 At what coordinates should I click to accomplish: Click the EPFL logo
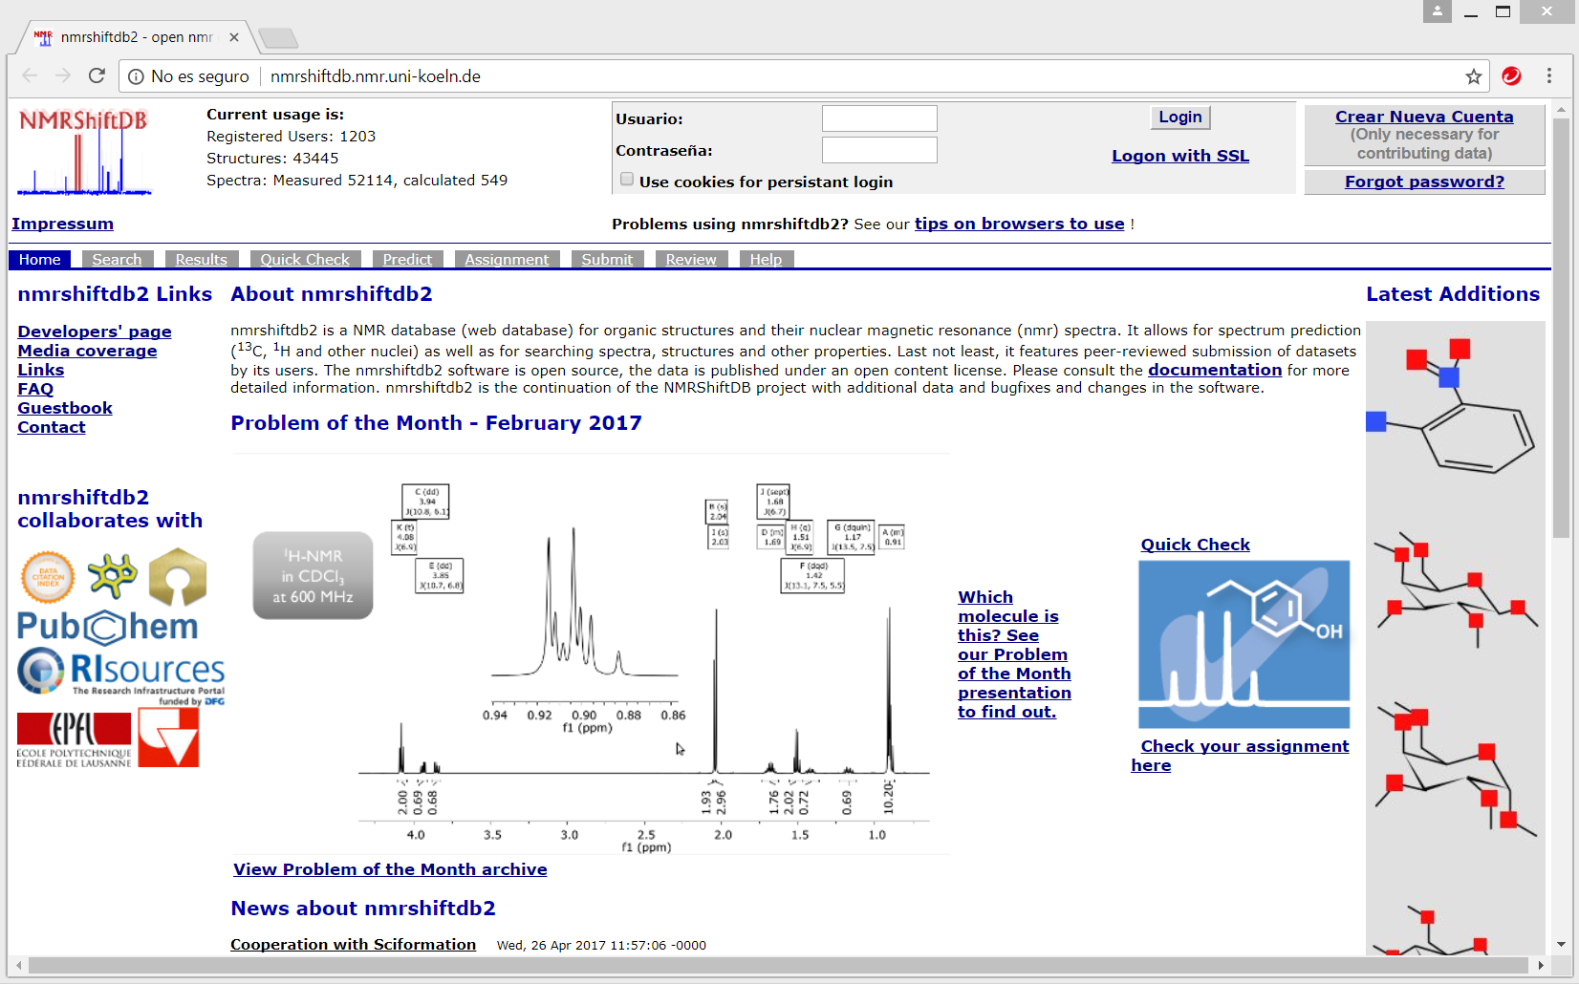74,739
